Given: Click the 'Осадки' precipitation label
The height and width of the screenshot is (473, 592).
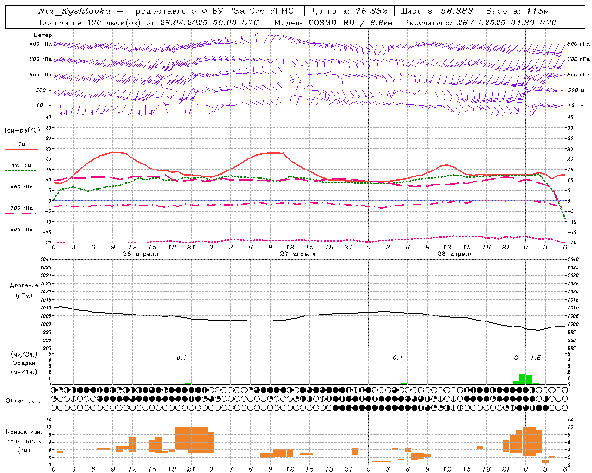Looking at the screenshot, I should tap(24, 363).
